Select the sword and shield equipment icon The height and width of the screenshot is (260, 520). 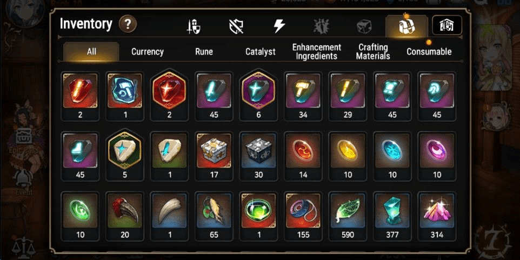coord(193,26)
